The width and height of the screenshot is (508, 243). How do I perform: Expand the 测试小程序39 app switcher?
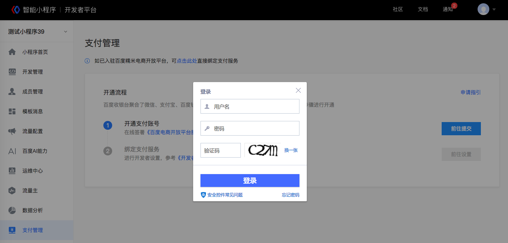(x=35, y=32)
